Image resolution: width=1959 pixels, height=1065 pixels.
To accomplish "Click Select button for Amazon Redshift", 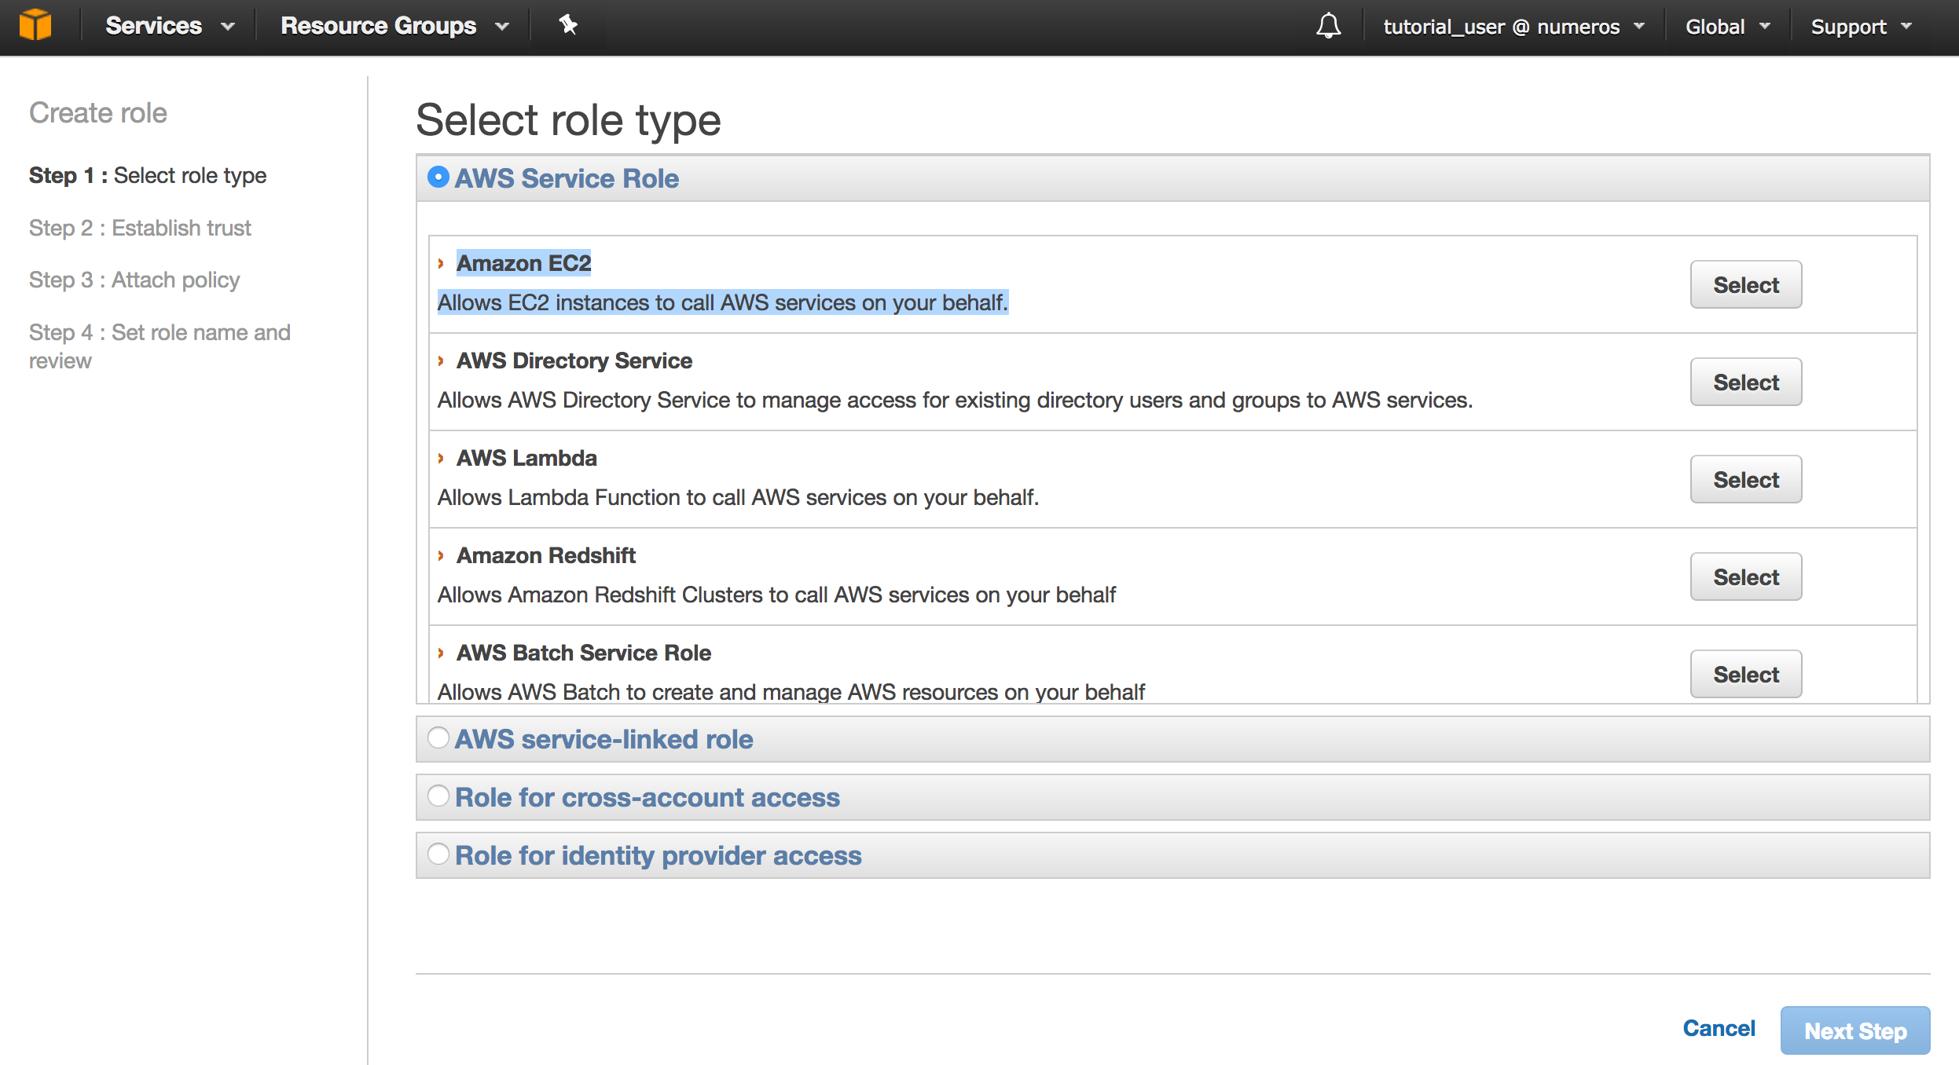I will (x=1745, y=576).
